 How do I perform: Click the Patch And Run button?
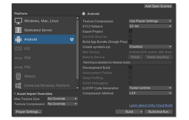(158, 57)
